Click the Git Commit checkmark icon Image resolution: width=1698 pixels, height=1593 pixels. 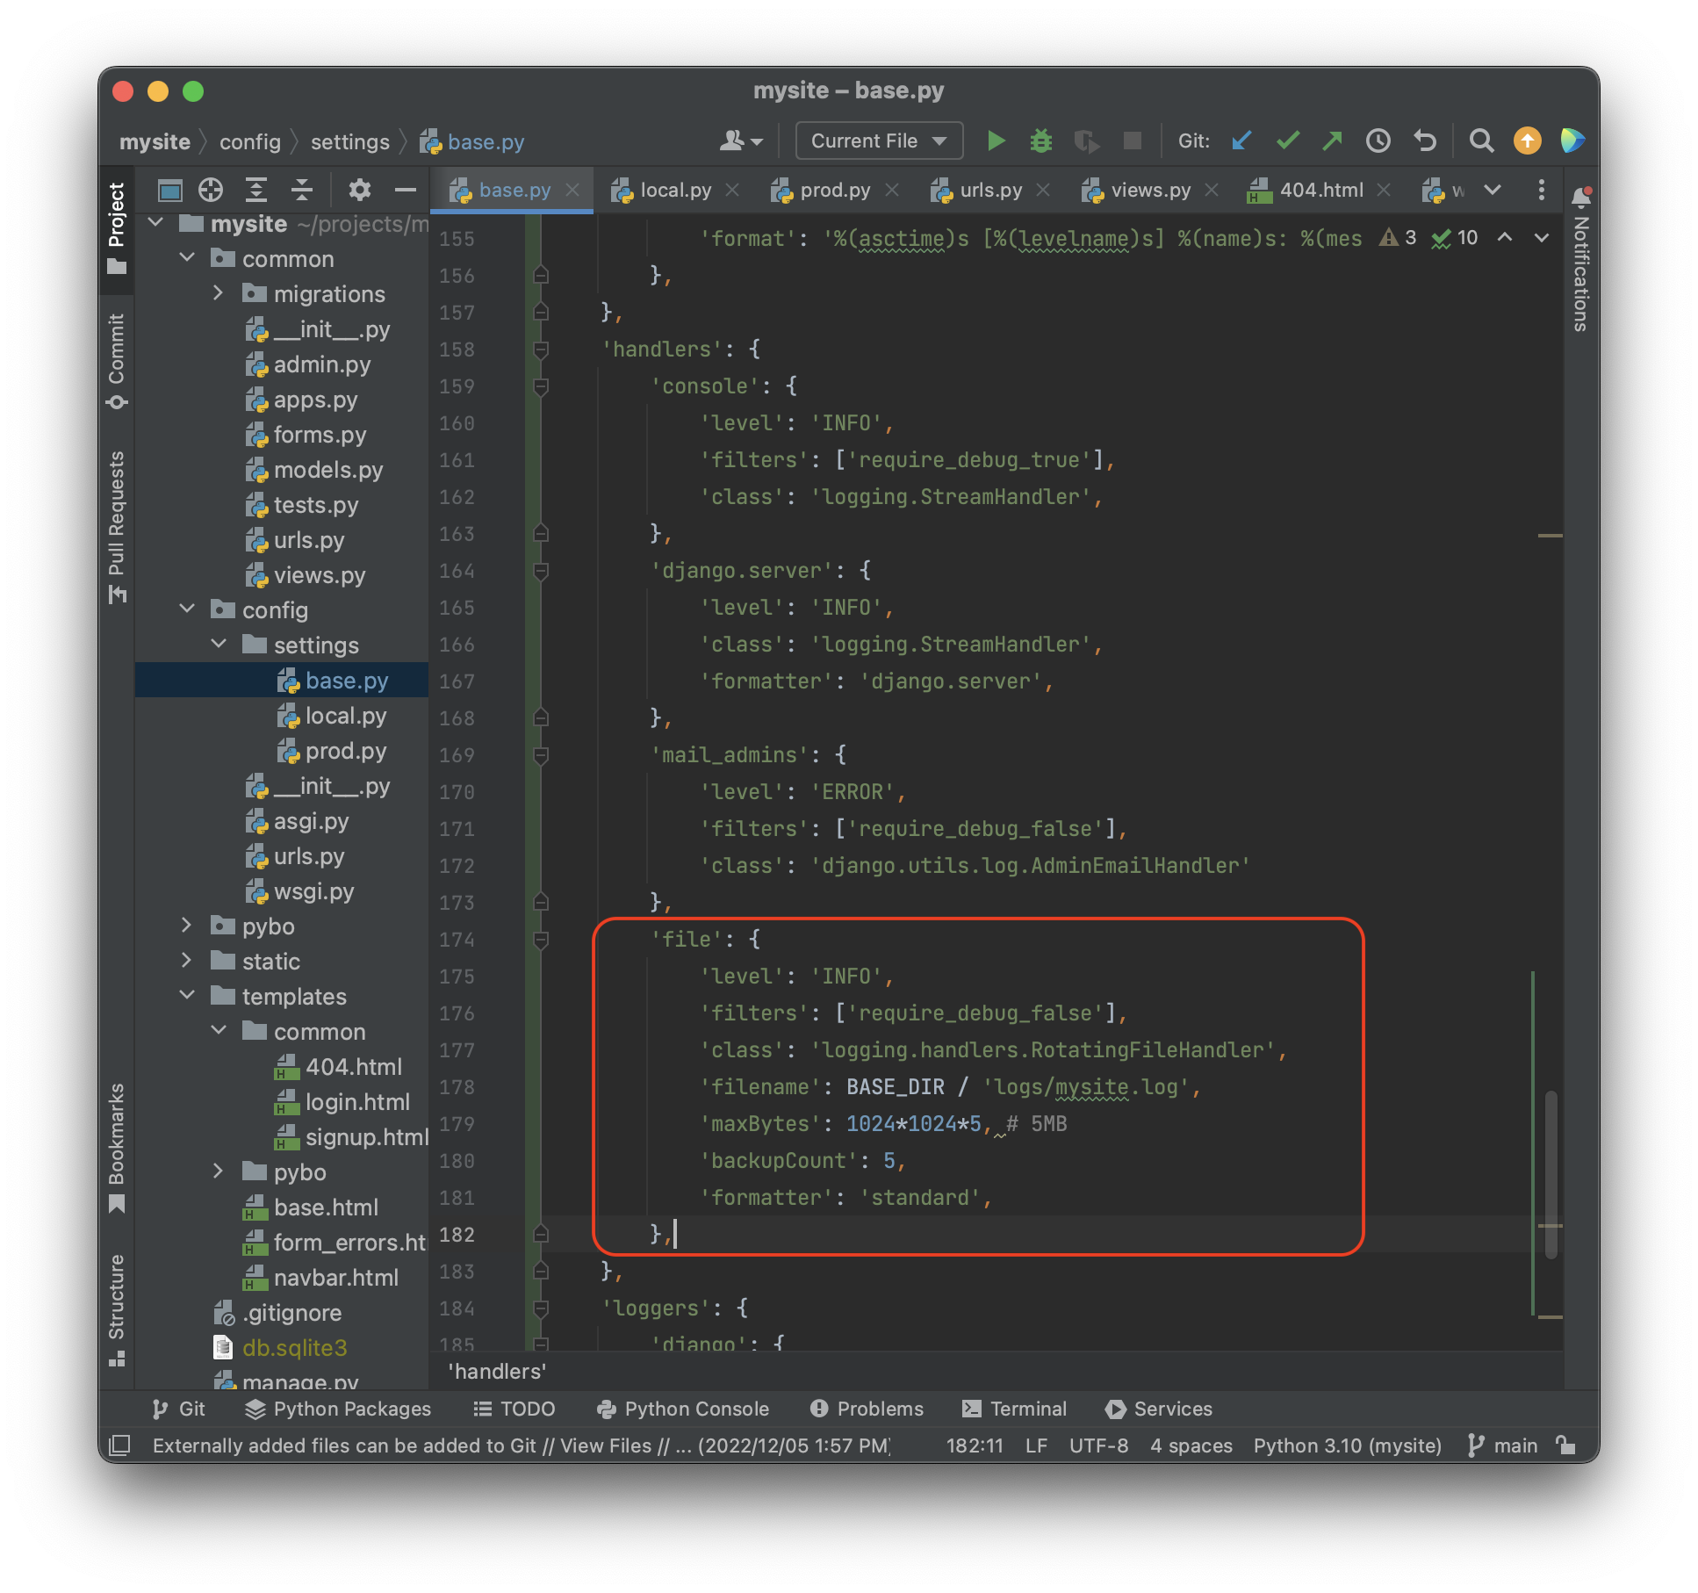[x=1287, y=141]
